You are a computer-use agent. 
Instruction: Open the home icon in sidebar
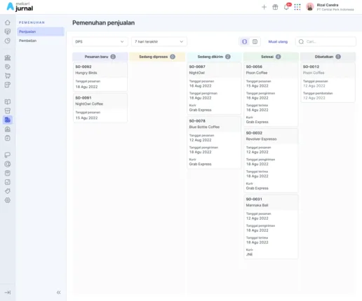click(8, 22)
